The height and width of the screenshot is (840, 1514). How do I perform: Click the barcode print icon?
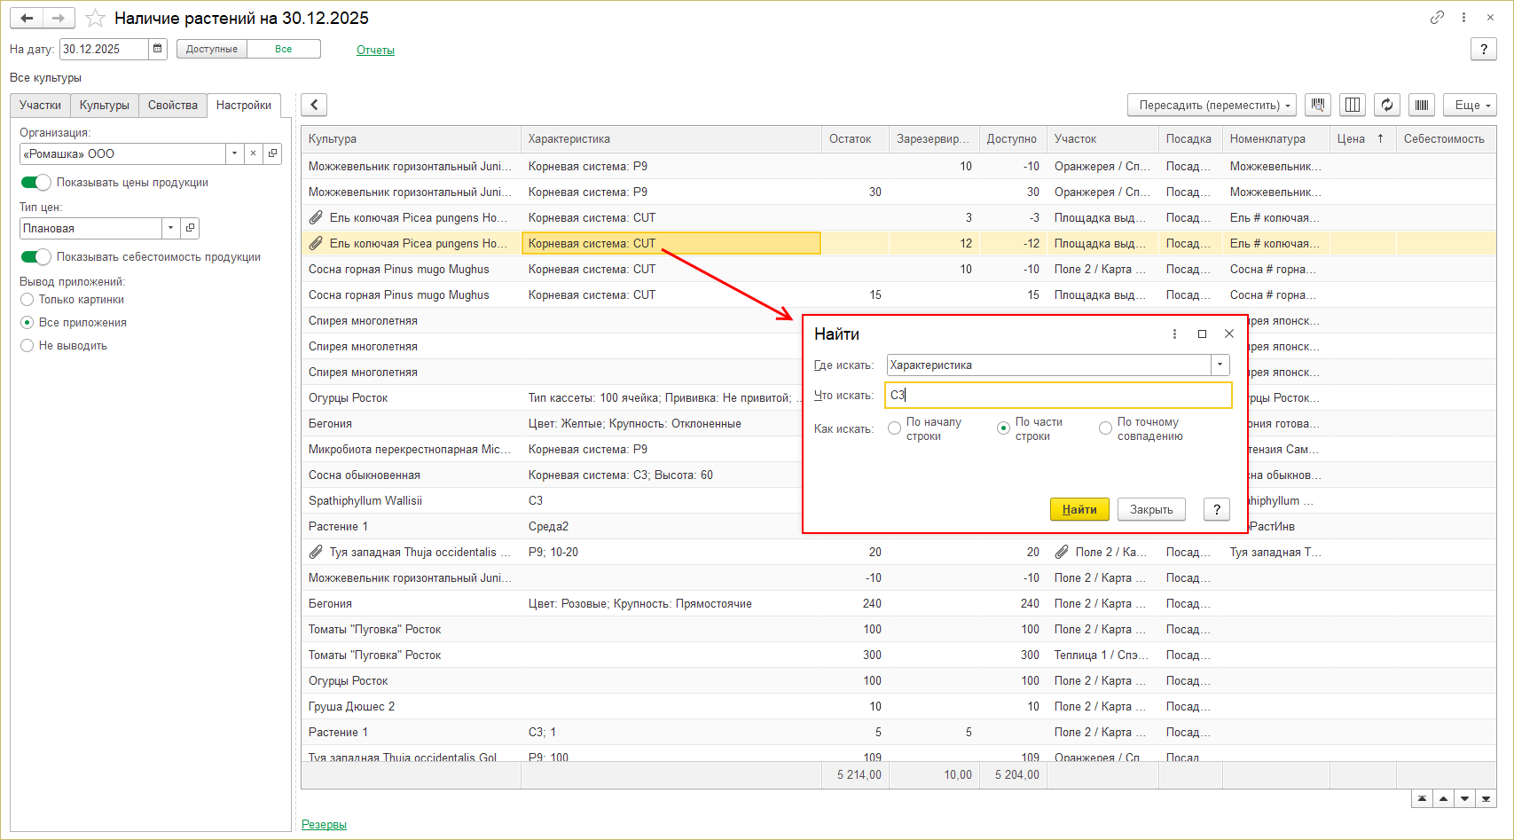point(1422,105)
